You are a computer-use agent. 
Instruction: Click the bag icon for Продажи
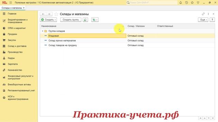4,34
